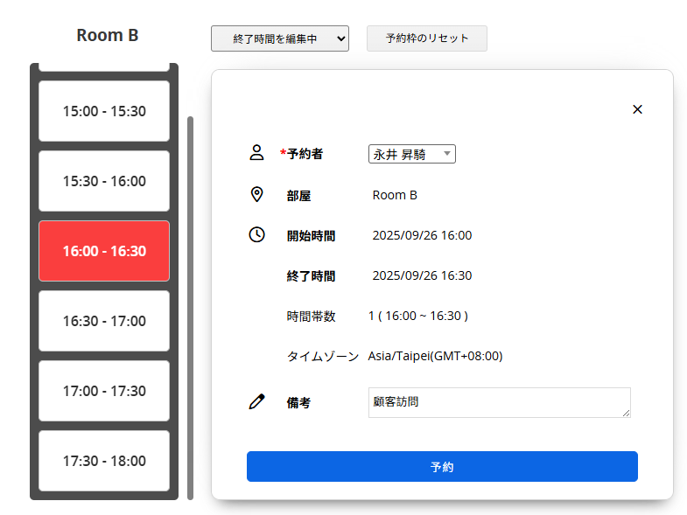687x515 pixels.
Task: Deselect the red 16:00 - 16:30 slot
Action: (x=104, y=251)
